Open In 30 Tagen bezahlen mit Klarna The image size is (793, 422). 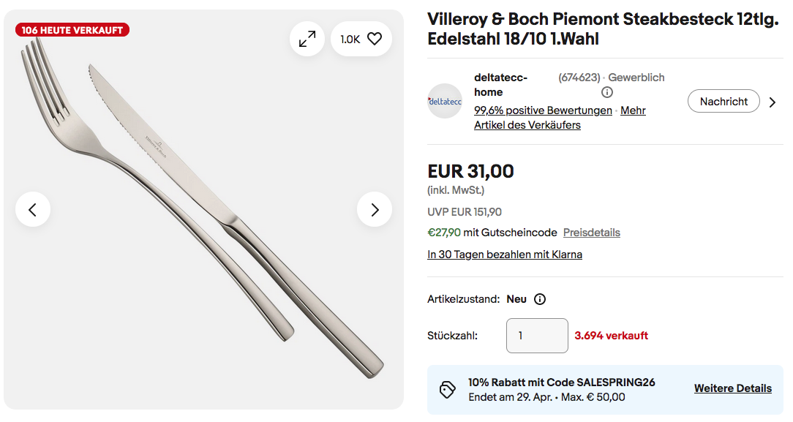tap(505, 255)
